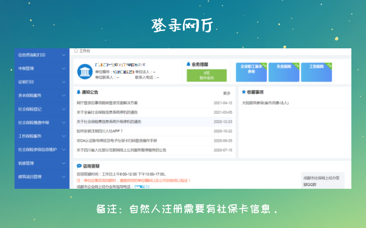Expand the 信息查询和打印 sidebar menu
The height and width of the screenshot is (228, 366).
click(41, 55)
